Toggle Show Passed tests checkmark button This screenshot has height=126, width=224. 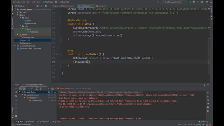20,89
